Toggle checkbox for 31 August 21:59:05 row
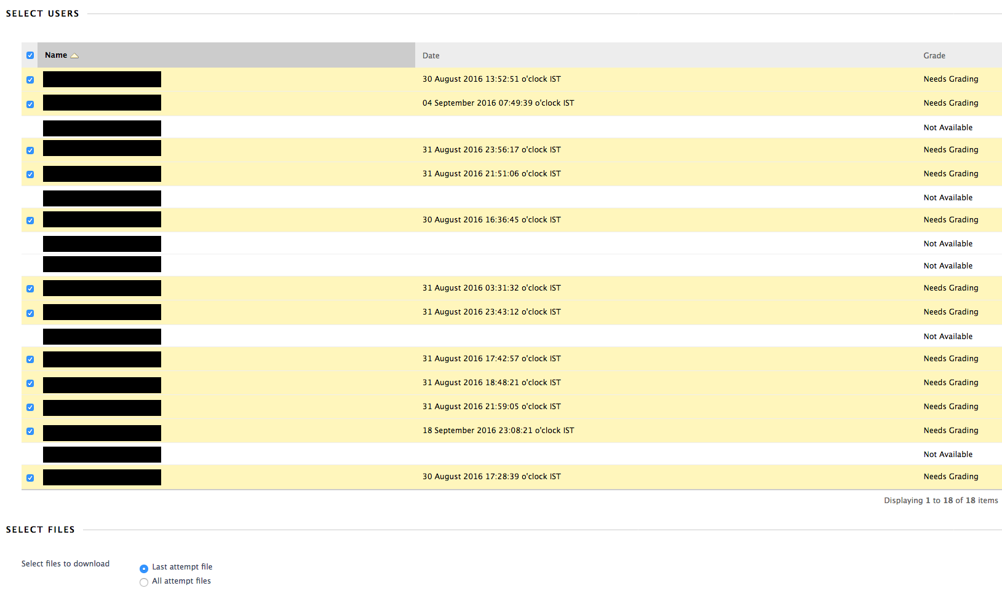The image size is (1002, 591). point(30,407)
